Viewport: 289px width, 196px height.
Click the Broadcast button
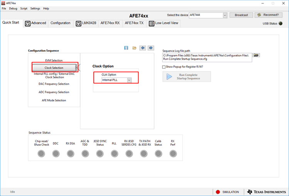[x=241, y=15]
